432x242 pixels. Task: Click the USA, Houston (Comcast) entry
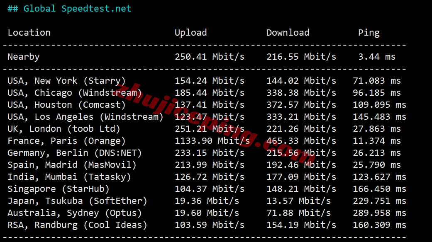click(66, 105)
